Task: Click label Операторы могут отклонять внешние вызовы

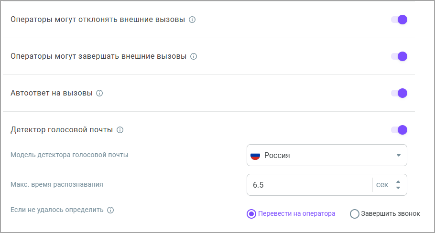Action: point(98,20)
